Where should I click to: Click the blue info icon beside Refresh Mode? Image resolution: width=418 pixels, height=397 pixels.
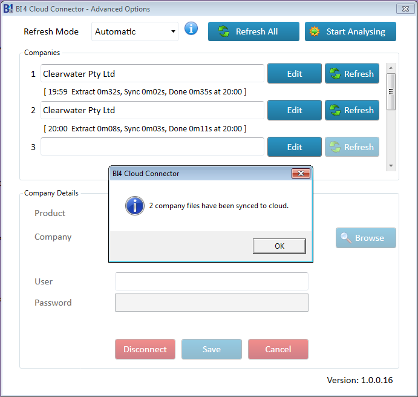(x=191, y=29)
